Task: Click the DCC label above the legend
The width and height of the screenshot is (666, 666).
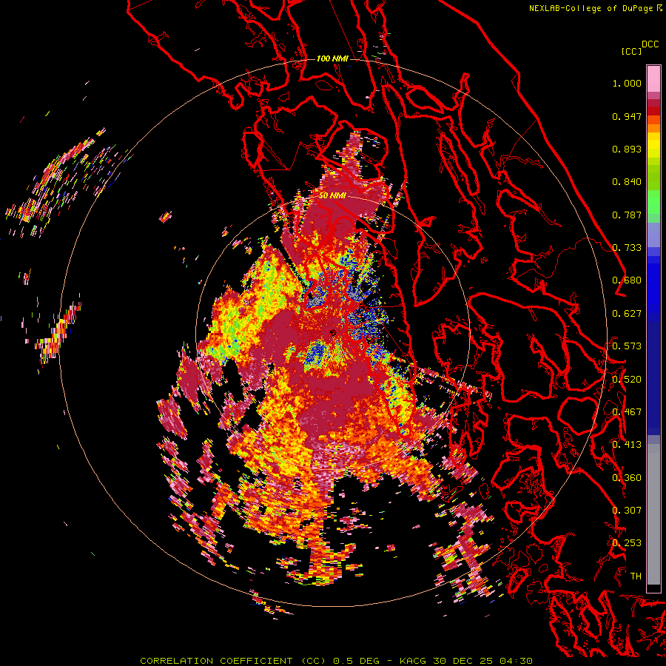Action: (650, 44)
